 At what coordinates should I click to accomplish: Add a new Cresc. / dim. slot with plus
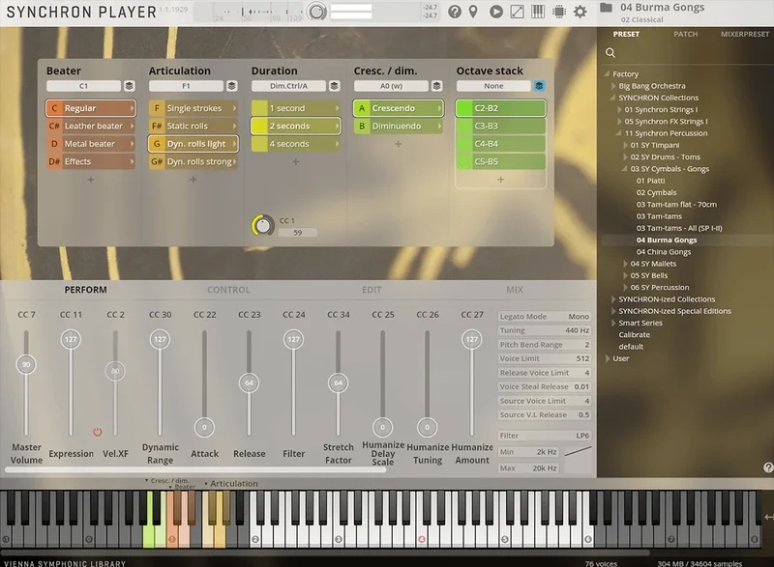(399, 144)
